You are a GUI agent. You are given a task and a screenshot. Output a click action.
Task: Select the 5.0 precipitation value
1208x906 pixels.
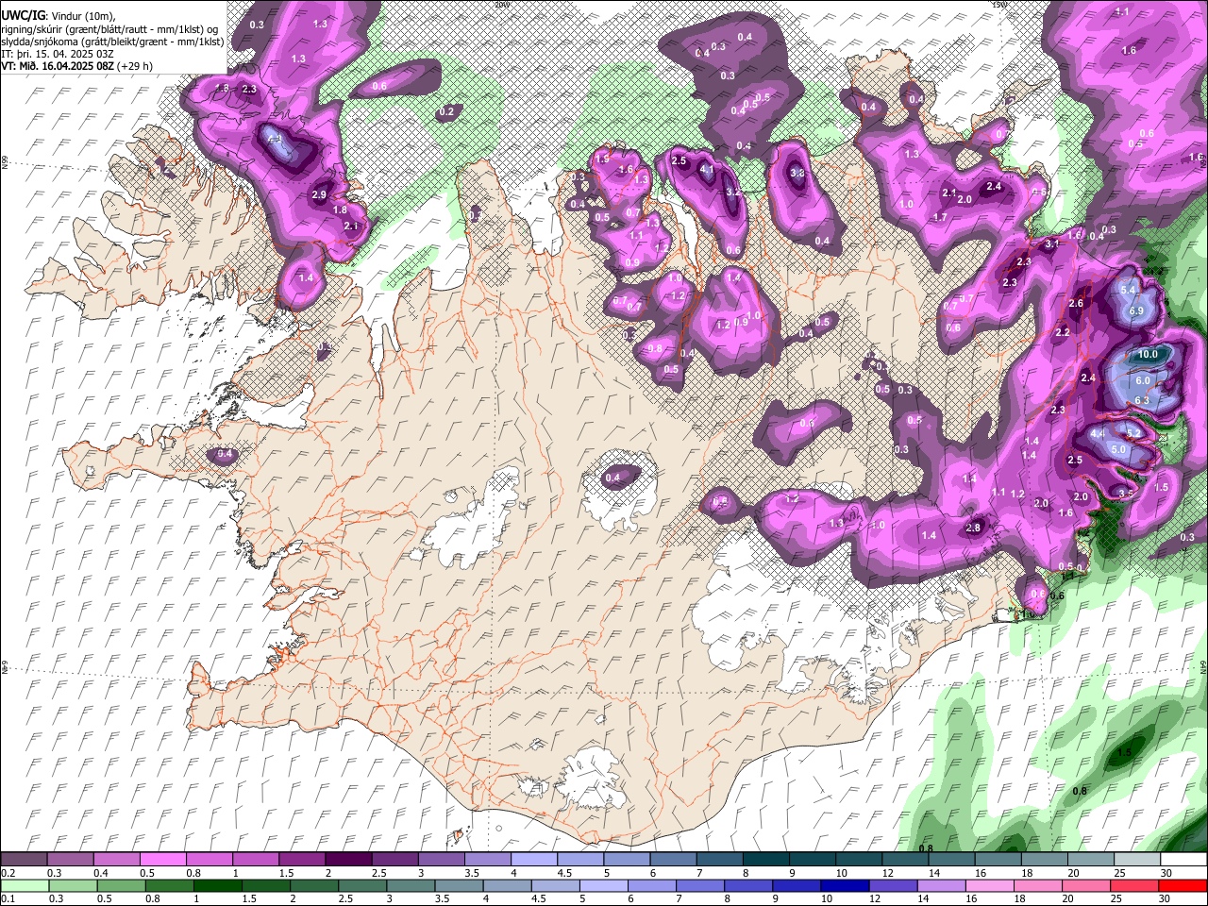point(1118,450)
